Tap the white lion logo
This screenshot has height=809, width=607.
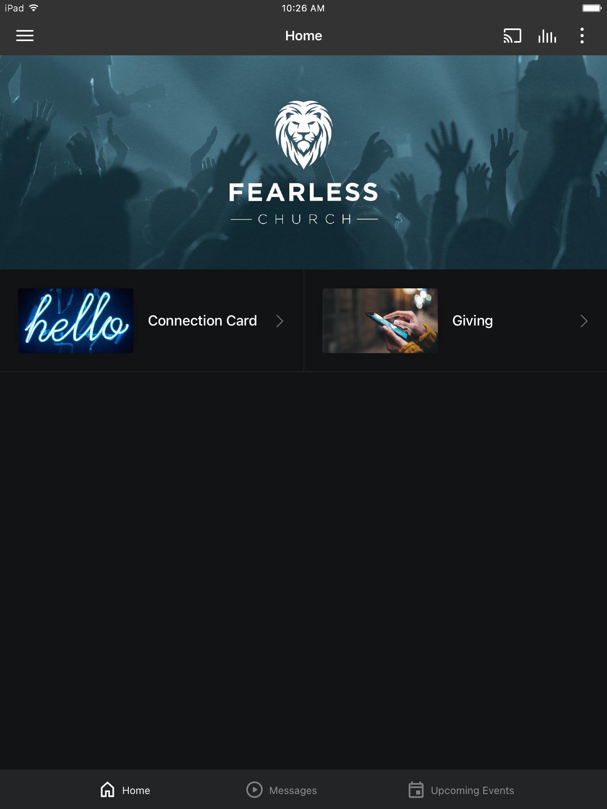303,135
